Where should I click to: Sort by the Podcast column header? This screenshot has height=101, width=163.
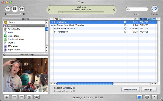90,19
